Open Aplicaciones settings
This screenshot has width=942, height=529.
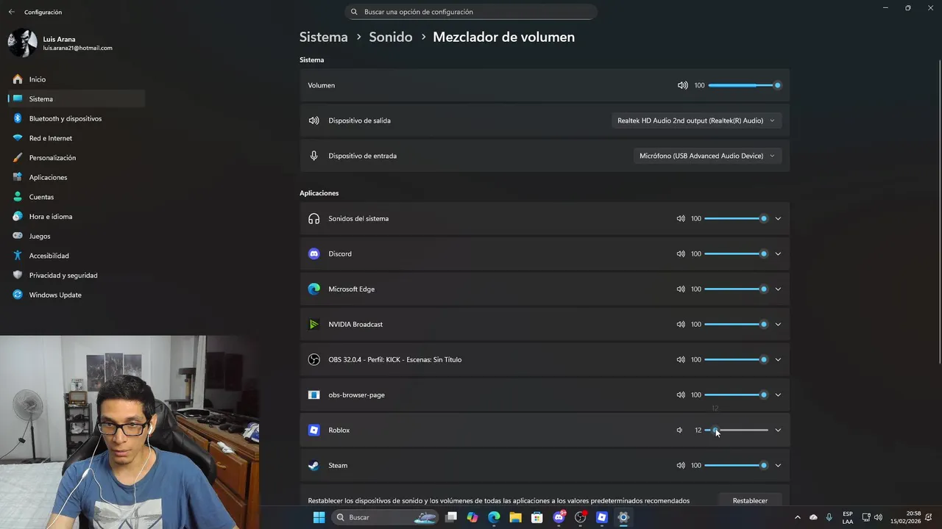pyautogui.click(x=76, y=177)
